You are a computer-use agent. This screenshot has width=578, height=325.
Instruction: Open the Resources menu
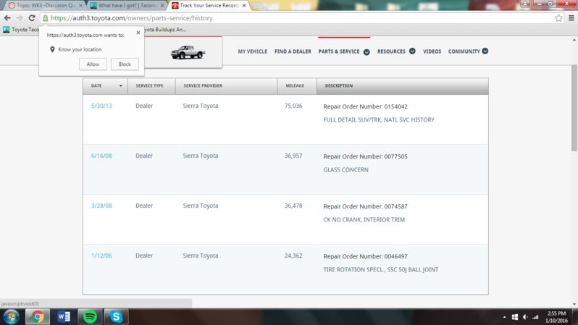(391, 51)
